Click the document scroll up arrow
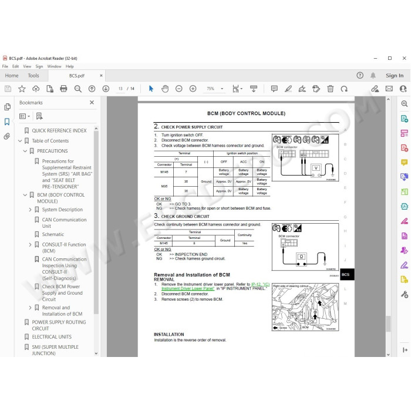 click(x=388, y=100)
